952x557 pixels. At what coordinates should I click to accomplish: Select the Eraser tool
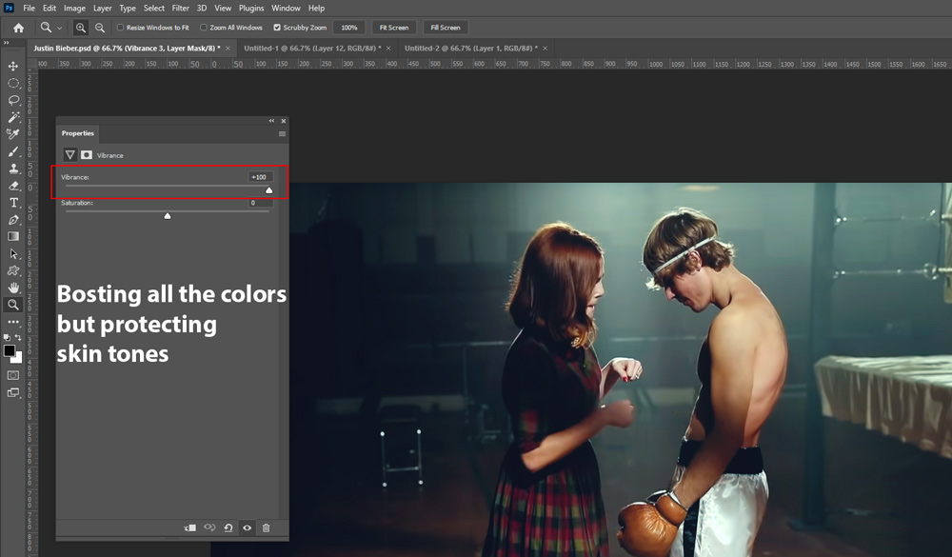tap(12, 186)
